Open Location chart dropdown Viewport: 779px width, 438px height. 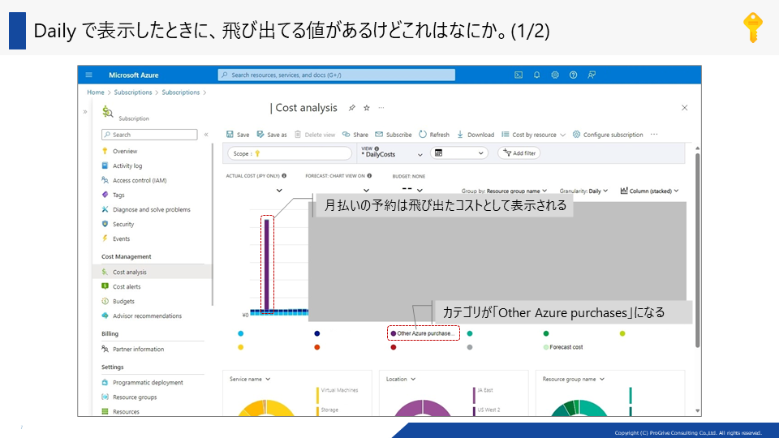point(401,379)
